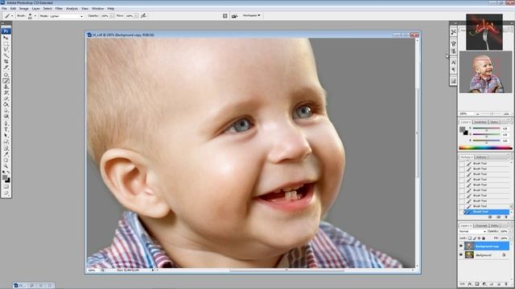Open the Brushes panel from collapsed dock

pyautogui.click(x=454, y=43)
